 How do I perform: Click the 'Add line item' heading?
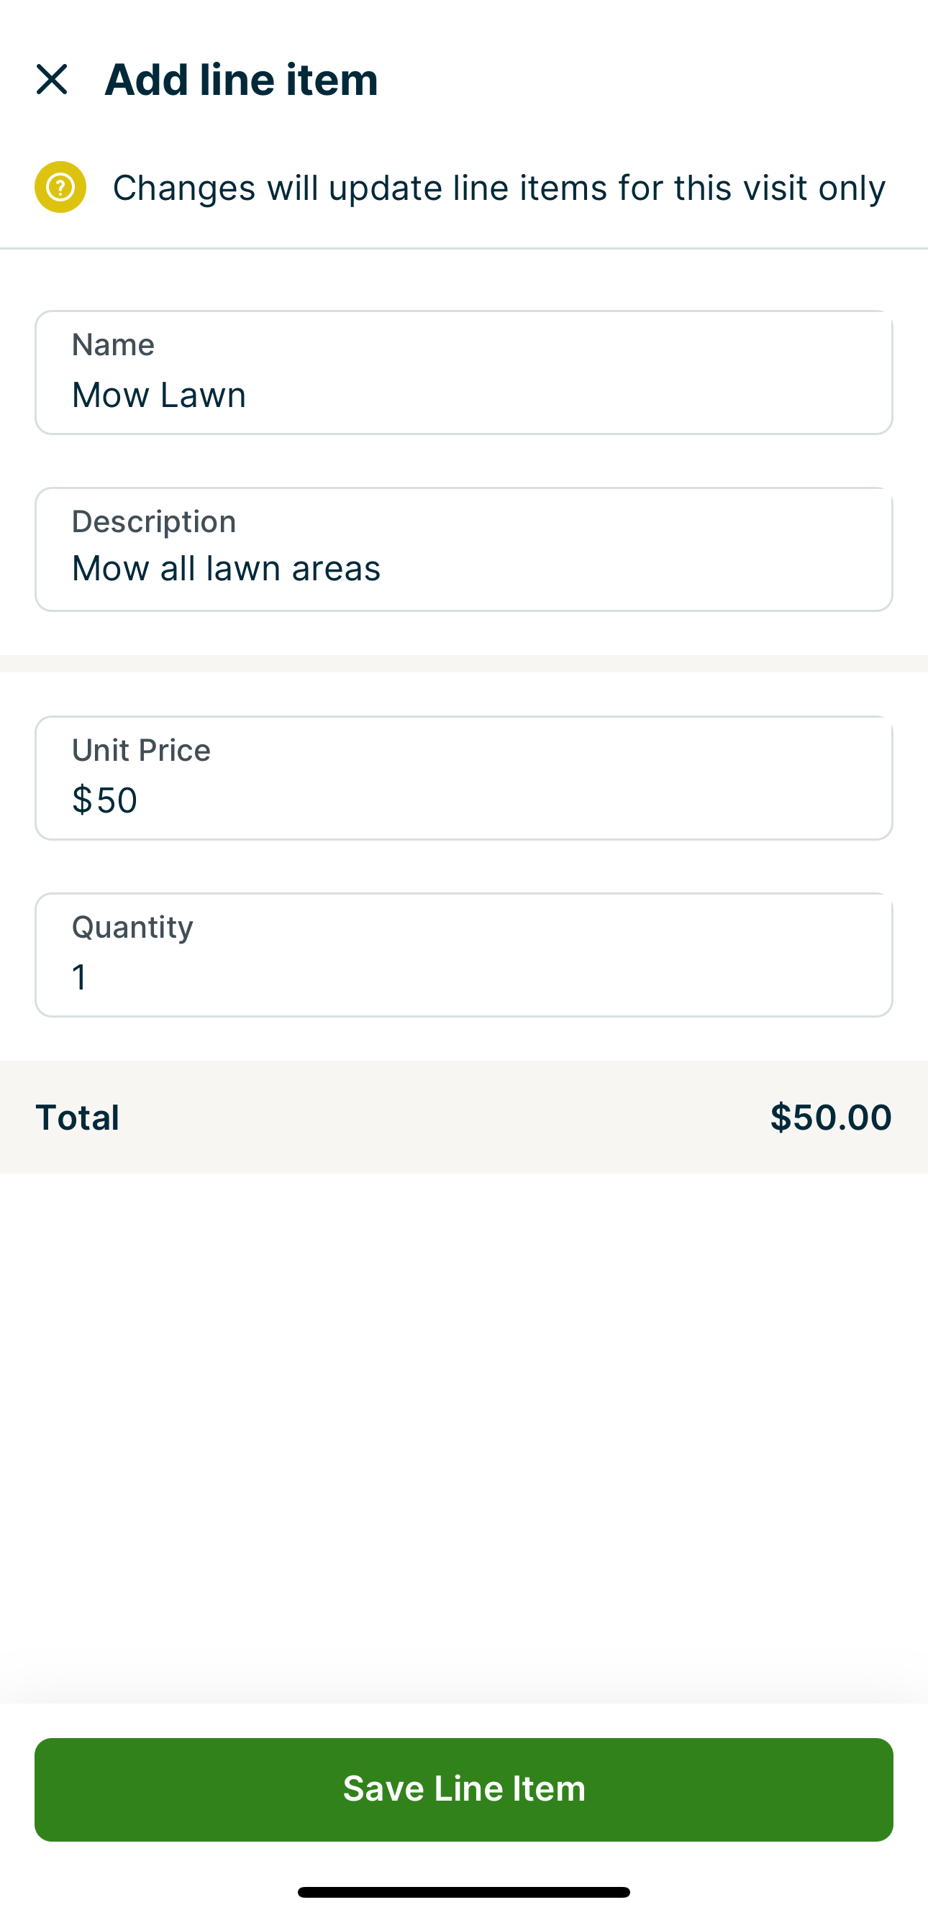pos(241,79)
